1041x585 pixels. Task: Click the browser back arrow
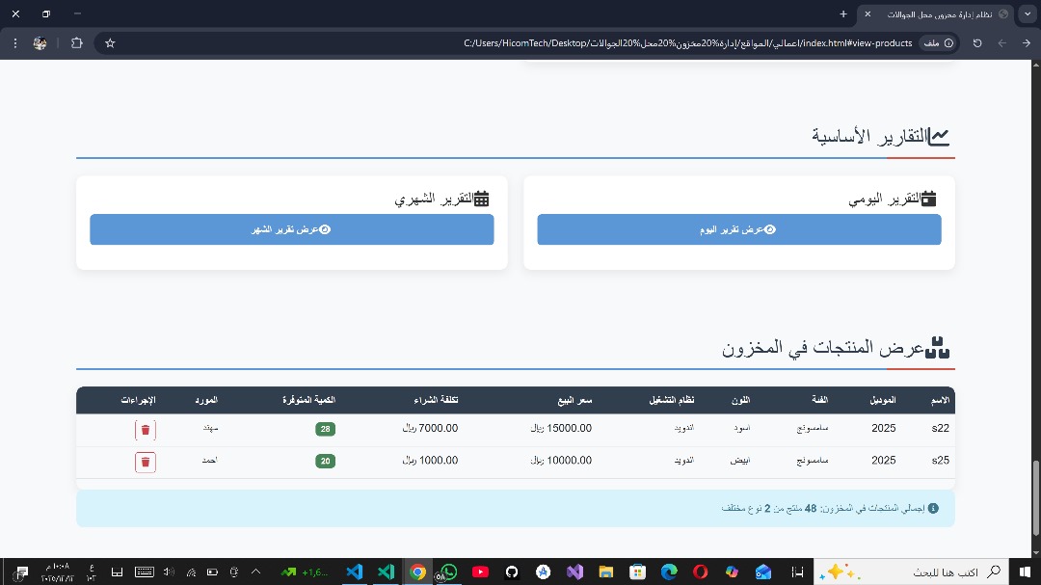1002,43
